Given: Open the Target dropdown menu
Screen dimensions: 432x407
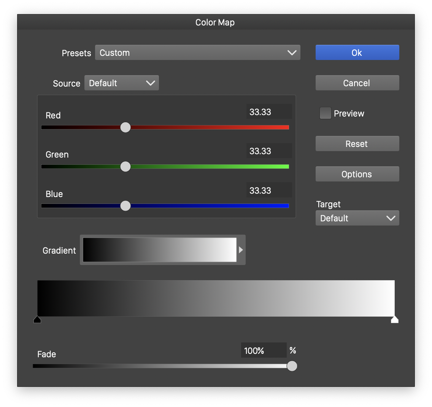Looking at the screenshot, I should pyautogui.click(x=357, y=218).
